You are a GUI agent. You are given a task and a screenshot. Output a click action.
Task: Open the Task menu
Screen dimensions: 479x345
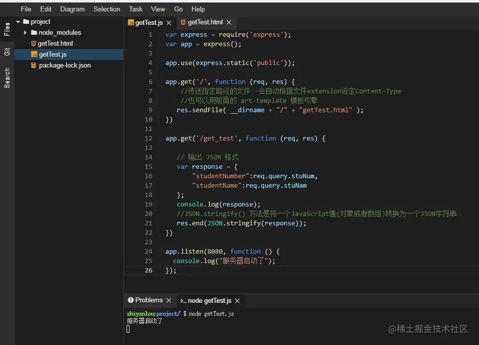[x=136, y=9]
